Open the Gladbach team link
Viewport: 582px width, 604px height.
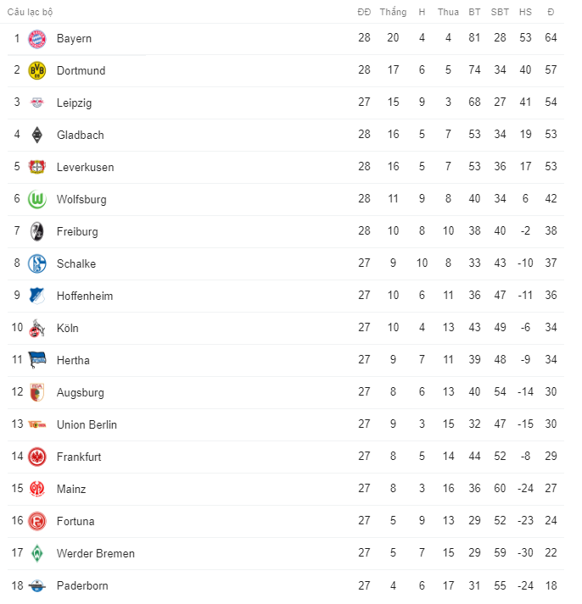[x=81, y=135]
